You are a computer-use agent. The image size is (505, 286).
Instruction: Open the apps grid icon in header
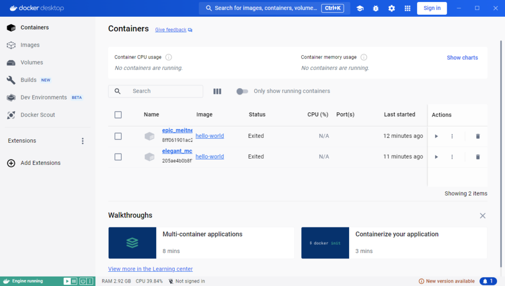click(407, 8)
